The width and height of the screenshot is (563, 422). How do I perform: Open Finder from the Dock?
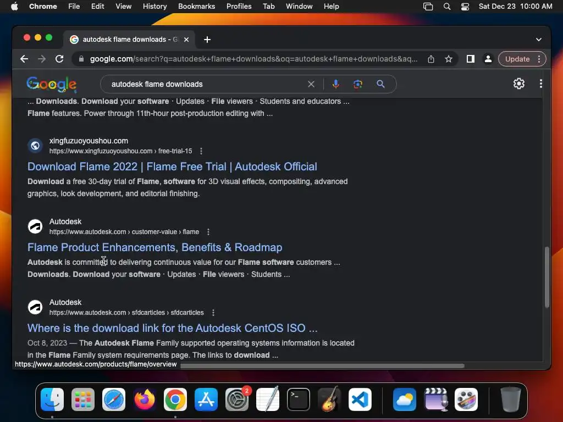52,399
